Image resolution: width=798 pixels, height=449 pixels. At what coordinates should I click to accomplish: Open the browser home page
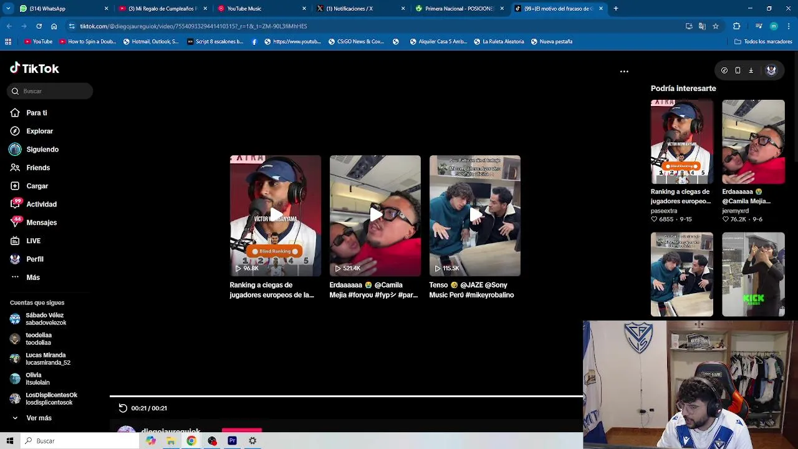54,26
